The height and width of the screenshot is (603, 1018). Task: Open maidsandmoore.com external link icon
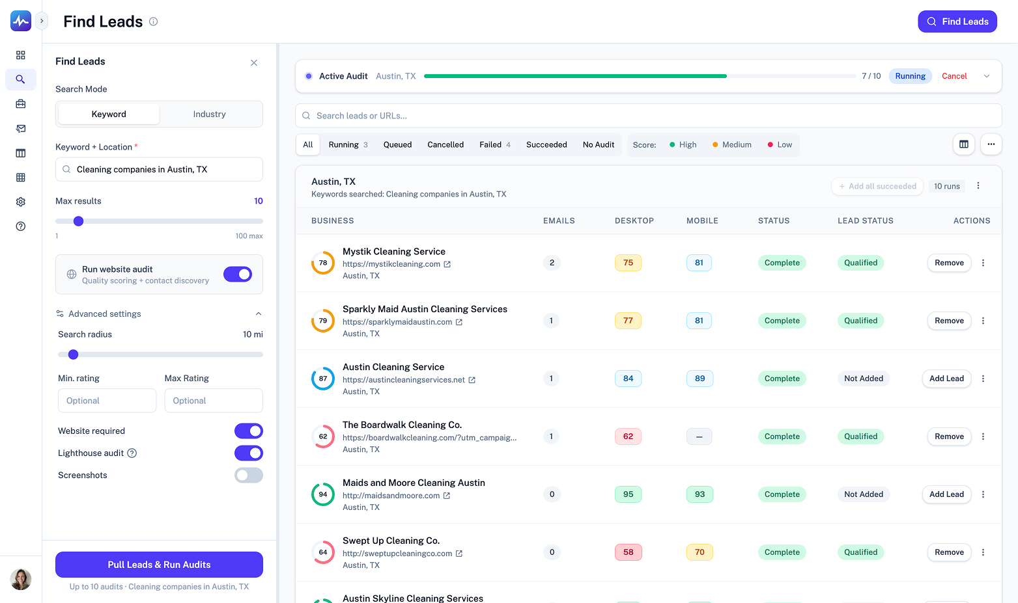tap(447, 496)
